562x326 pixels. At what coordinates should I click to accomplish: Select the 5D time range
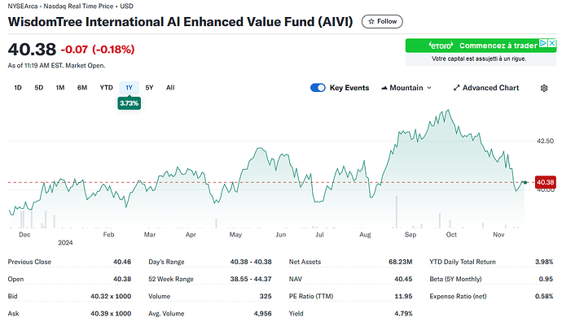[x=39, y=88]
